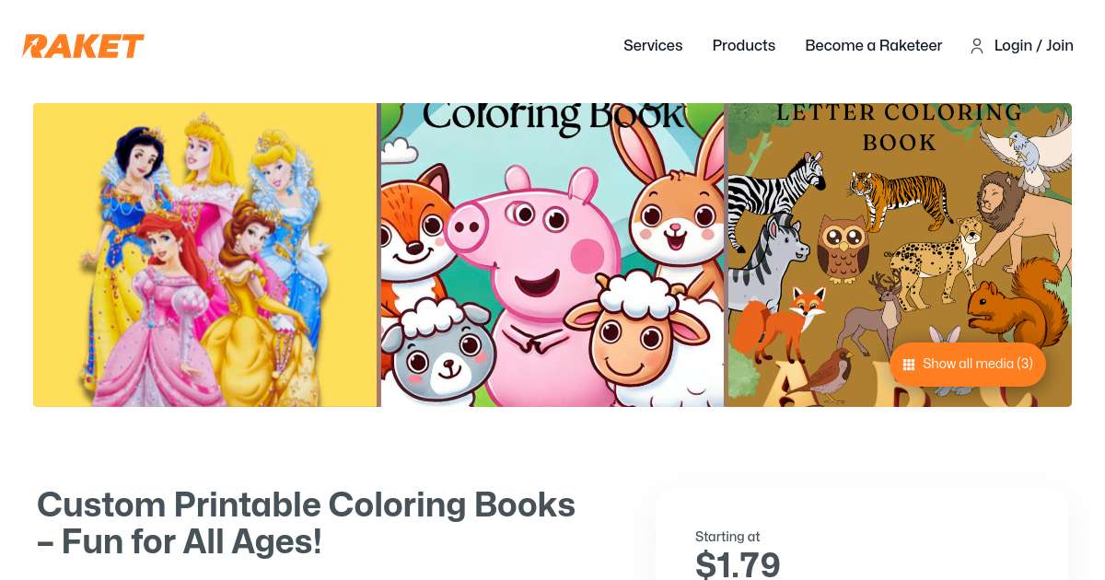1105x580 pixels.
Task: Click the $1.79 starting price
Action: point(738,562)
